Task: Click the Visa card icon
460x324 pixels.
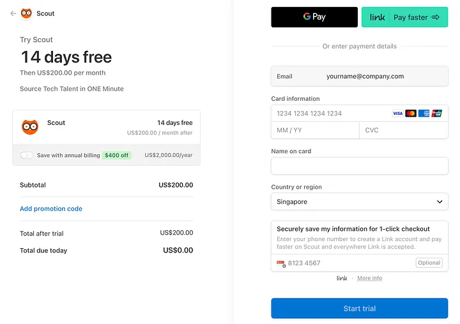Action: pyautogui.click(x=397, y=114)
